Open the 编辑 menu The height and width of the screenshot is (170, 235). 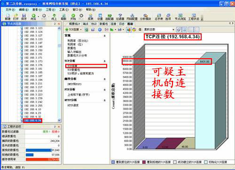[23, 9]
